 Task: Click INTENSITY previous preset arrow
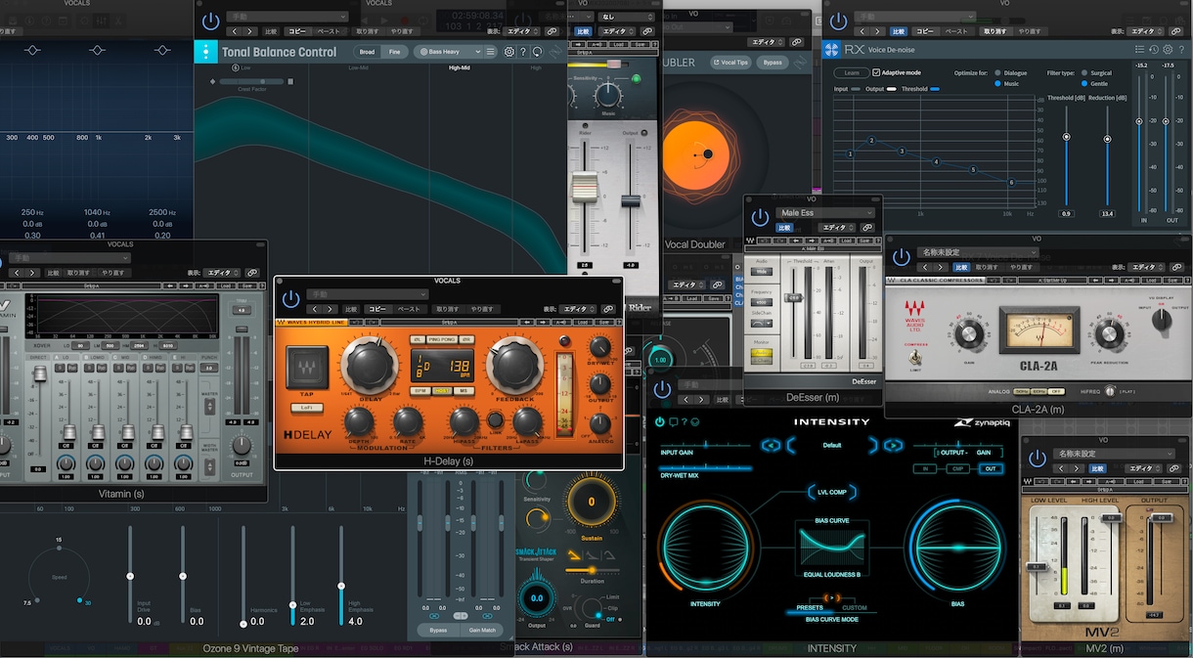772,445
